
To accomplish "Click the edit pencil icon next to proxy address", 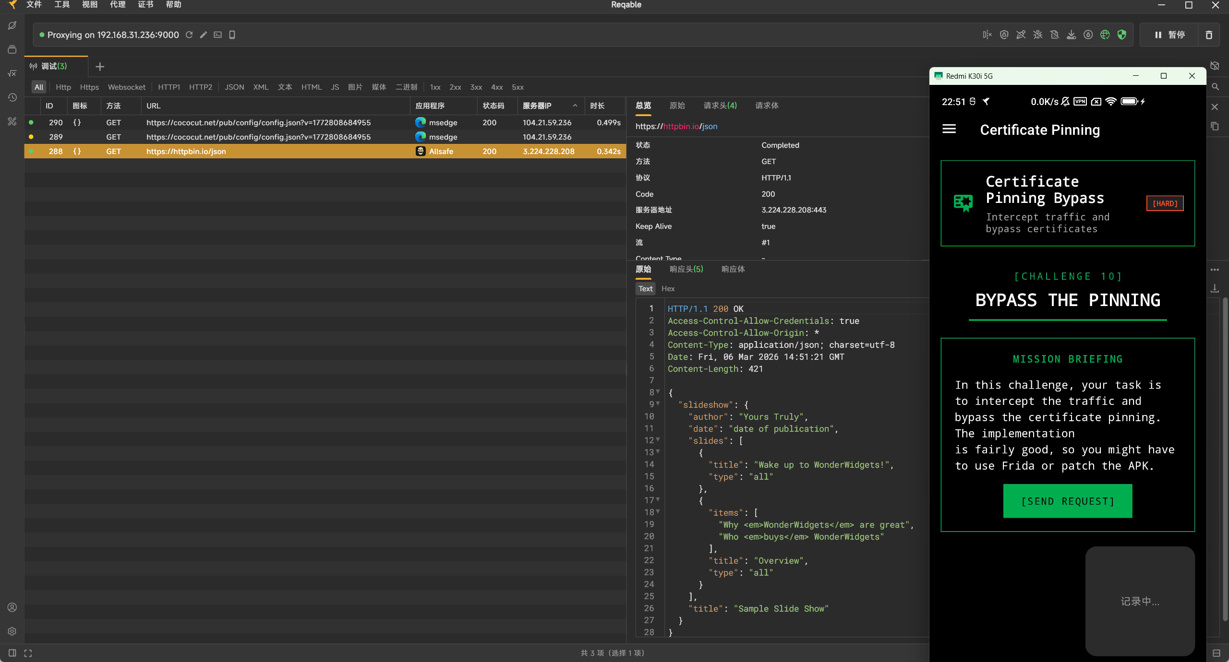I will click(204, 35).
